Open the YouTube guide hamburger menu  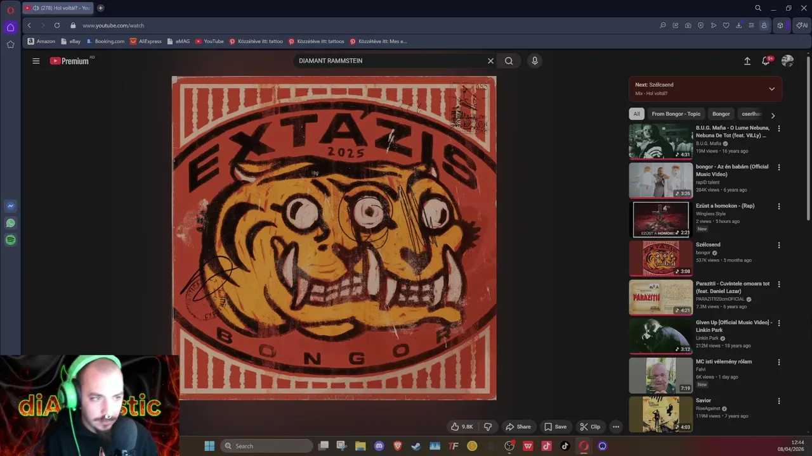click(36, 61)
